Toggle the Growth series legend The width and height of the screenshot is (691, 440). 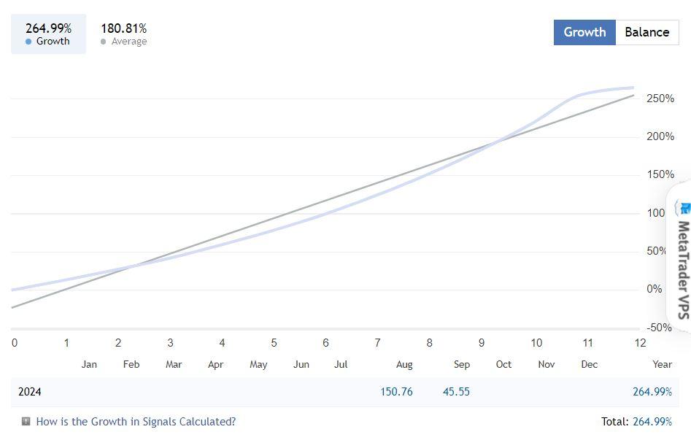point(48,34)
